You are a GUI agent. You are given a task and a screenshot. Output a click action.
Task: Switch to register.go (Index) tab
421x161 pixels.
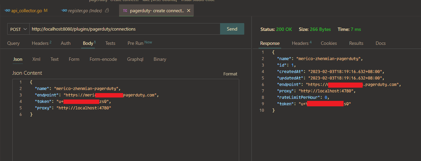coord(85,11)
